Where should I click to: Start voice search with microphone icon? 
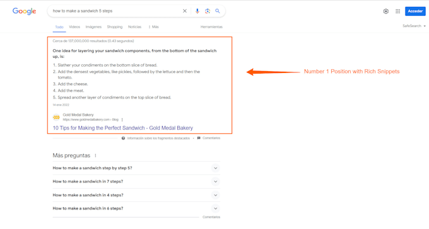(x=197, y=11)
